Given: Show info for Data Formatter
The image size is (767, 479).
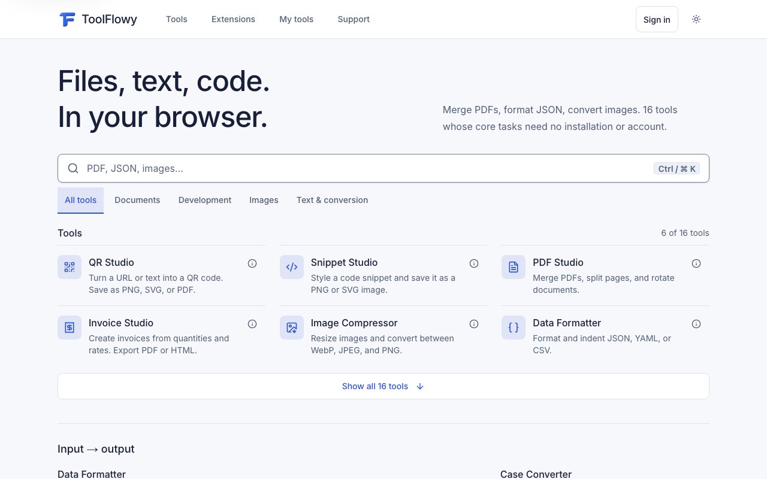Looking at the screenshot, I should 696,324.
